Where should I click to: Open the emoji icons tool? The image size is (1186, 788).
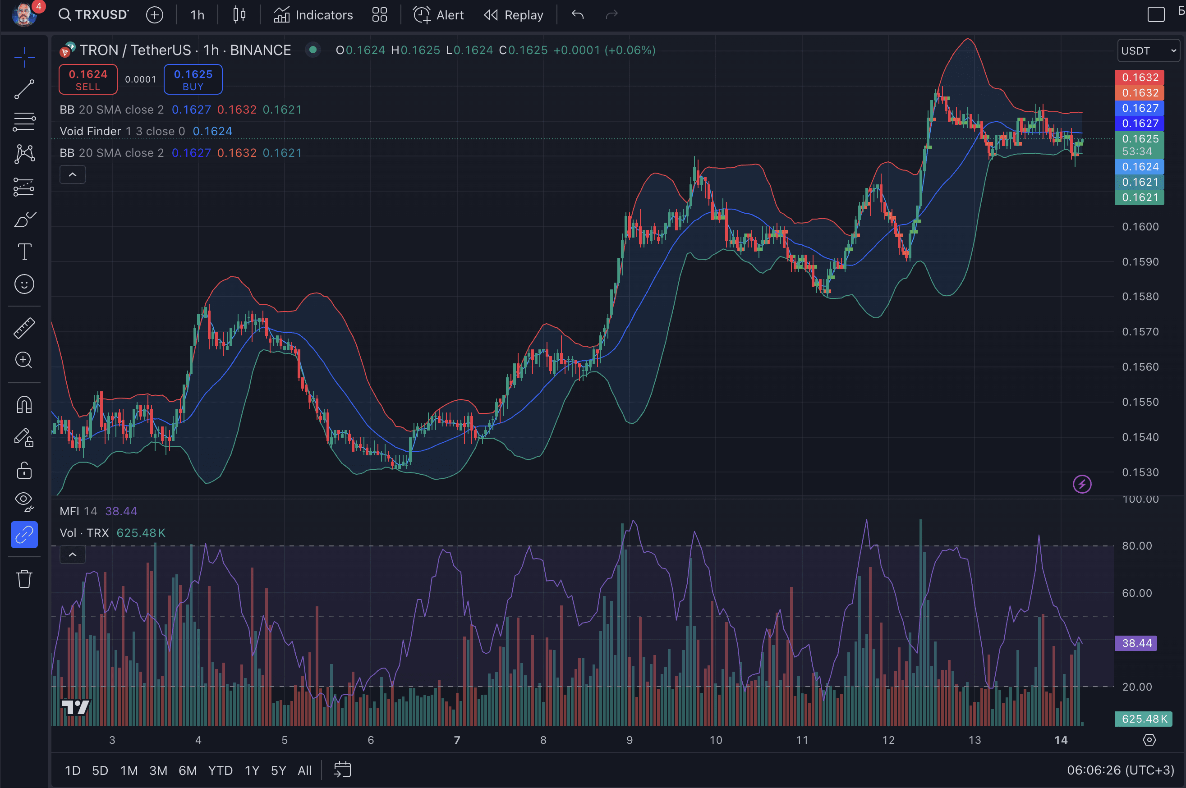coord(24,284)
